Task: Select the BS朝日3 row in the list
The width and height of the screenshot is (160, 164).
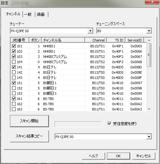Action: 78,93
